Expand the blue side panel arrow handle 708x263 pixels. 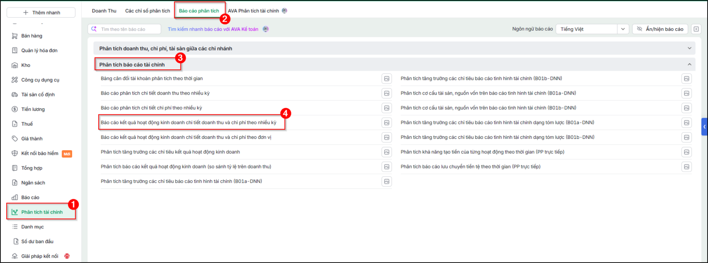click(704, 127)
